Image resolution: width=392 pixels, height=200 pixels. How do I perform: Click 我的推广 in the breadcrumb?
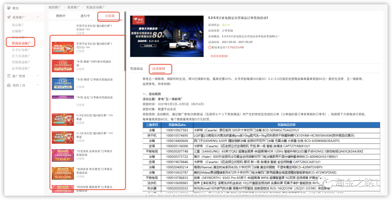pyautogui.click(x=55, y=8)
